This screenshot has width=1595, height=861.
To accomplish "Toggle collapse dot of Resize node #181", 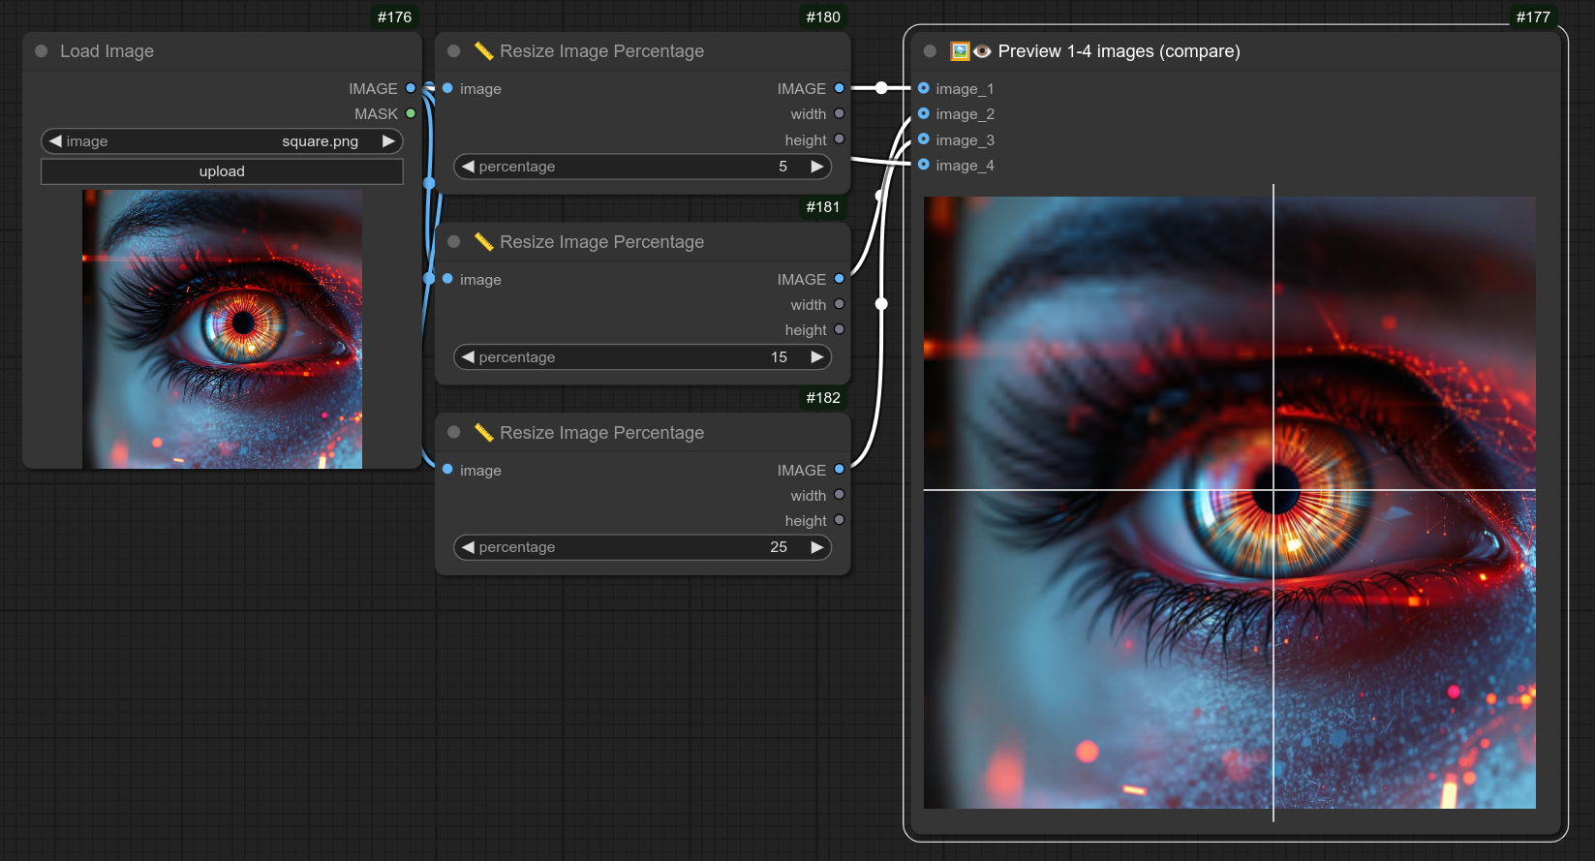I will coord(454,242).
